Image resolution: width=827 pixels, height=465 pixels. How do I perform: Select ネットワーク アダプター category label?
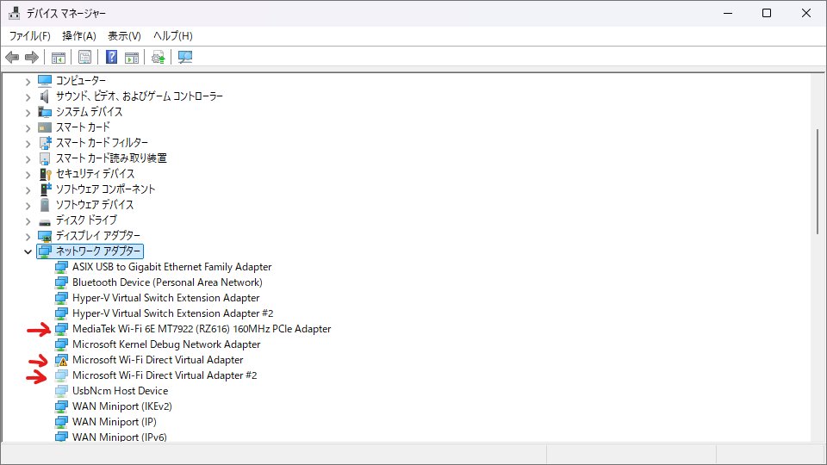(x=98, y=251)
